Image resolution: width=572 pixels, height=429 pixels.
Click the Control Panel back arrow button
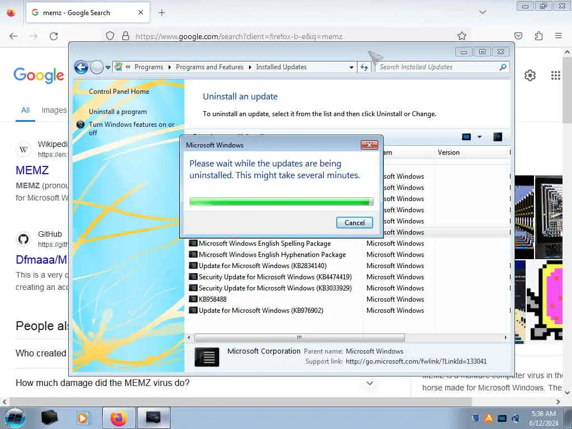point(81,67)
